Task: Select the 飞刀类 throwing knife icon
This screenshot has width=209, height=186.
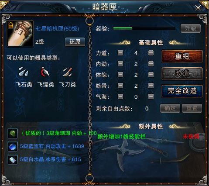Action: [x=67, y=72]
